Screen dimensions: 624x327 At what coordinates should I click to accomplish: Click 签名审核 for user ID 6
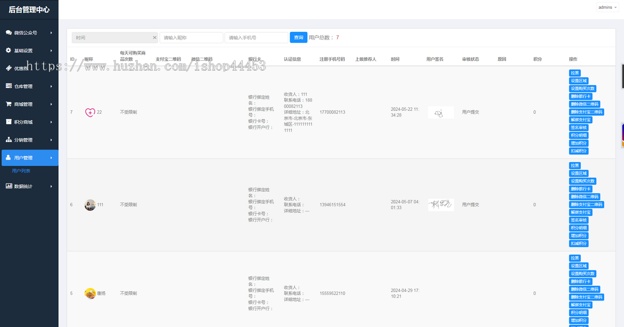(x=579, y=220)
